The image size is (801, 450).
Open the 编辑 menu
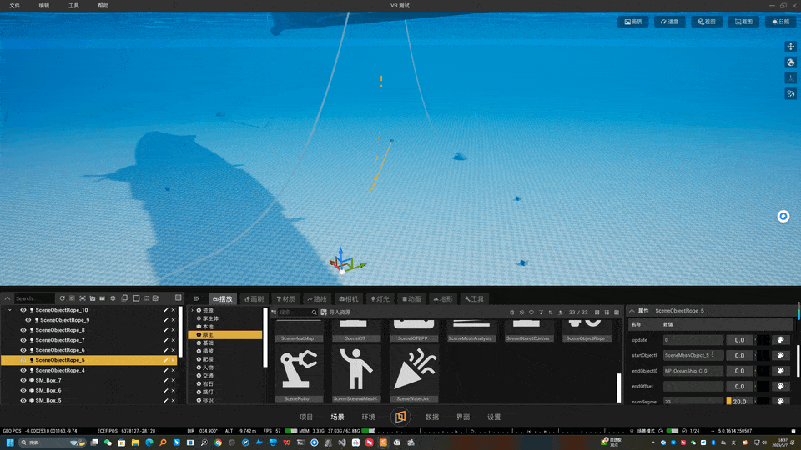44,6
